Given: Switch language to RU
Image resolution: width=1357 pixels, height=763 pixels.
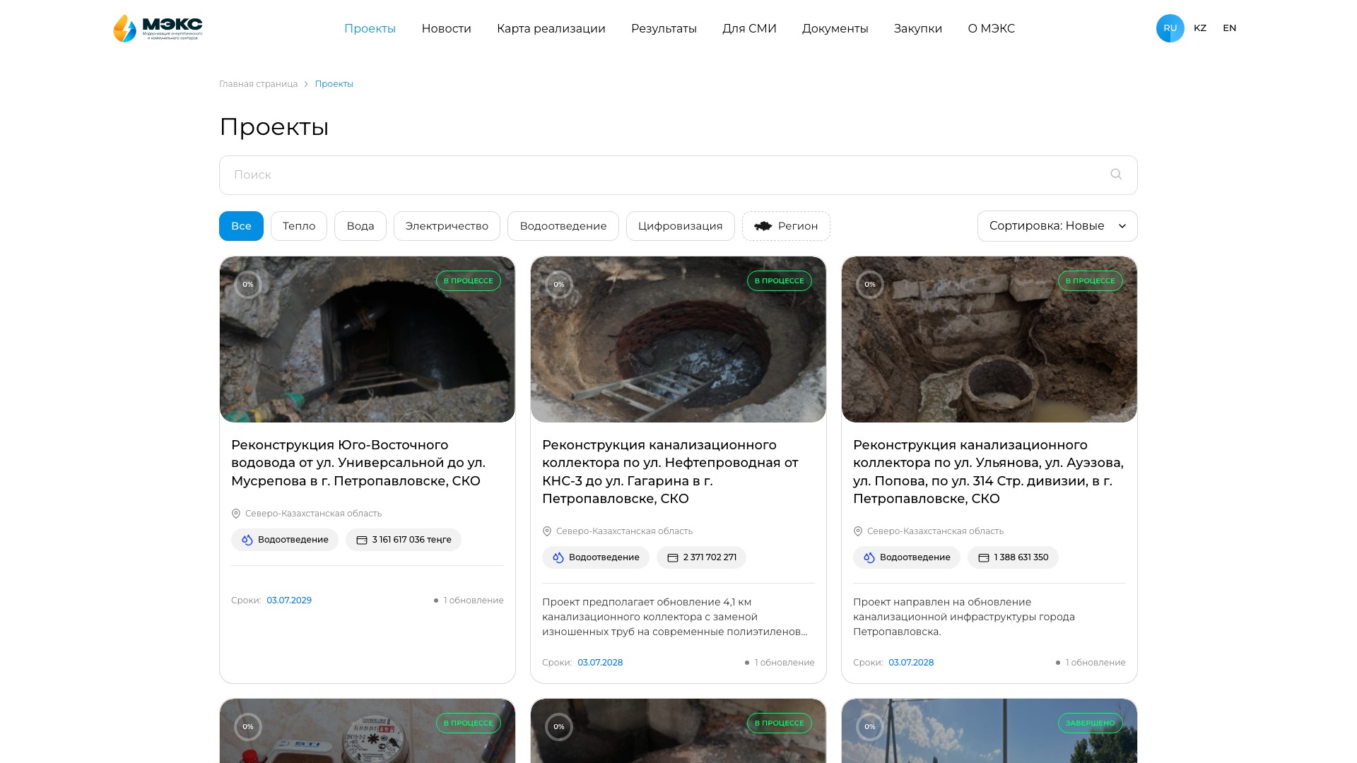Looking at the screenshot, I should 1170,28.
